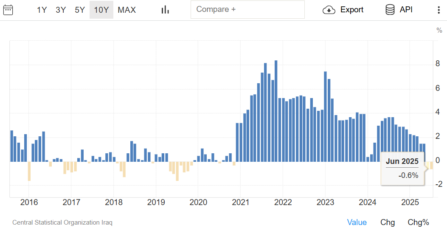
Task: Click the tallest blue bar in late 2021
Action: pyautogui.click(x=276, y=110)
